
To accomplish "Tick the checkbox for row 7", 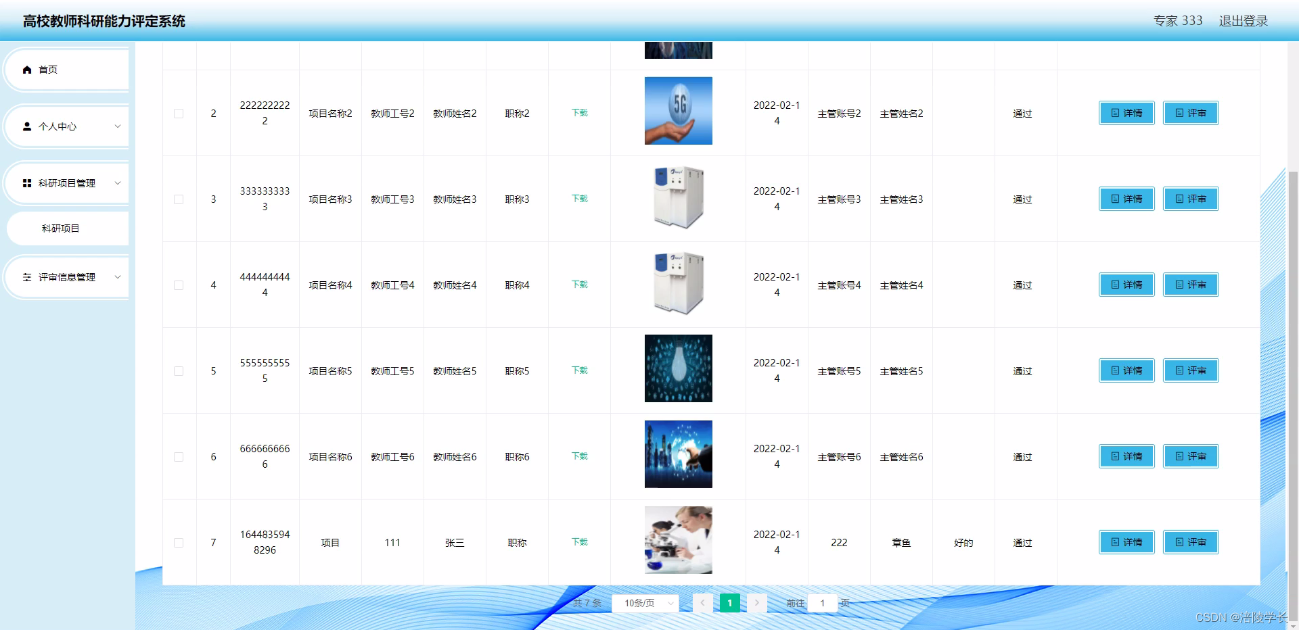I will pyautogui.click(x=179, y=542).
